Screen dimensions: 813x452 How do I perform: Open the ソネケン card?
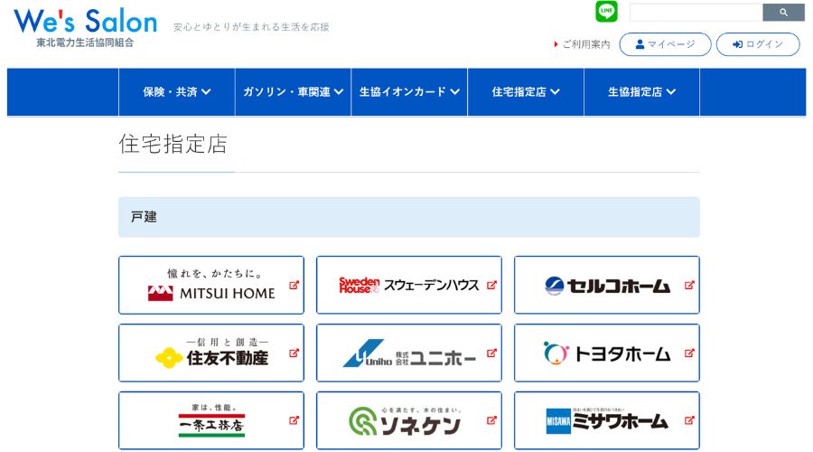[x=409, y=420]
